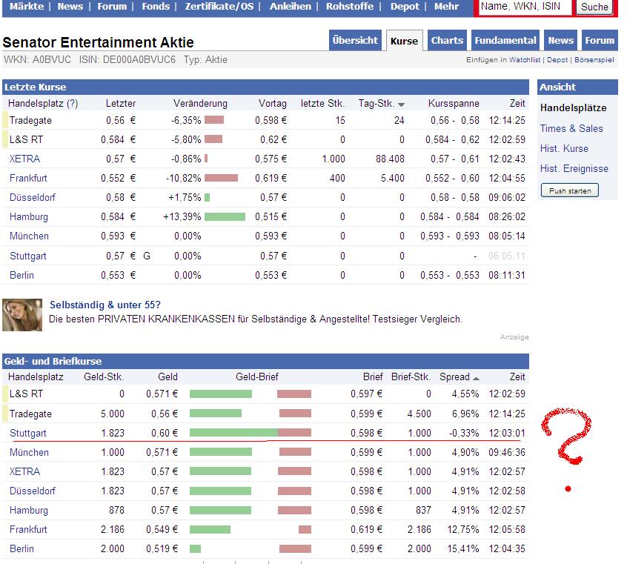Open the News tab for the stock

pos(560,41)
